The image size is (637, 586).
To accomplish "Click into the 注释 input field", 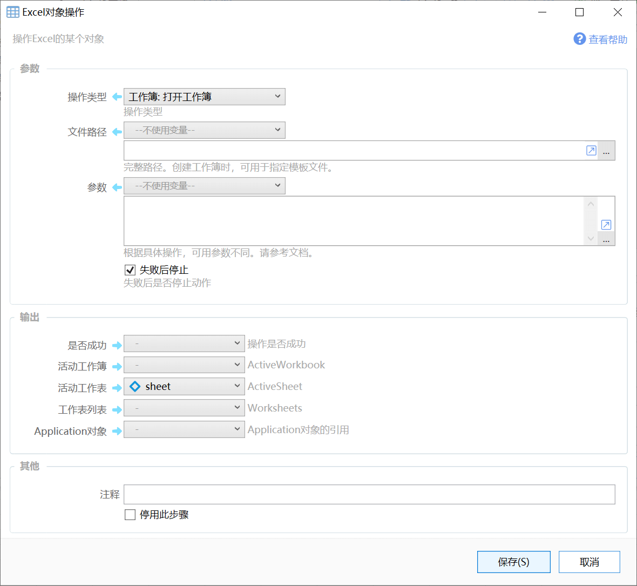I will [369, 494].
